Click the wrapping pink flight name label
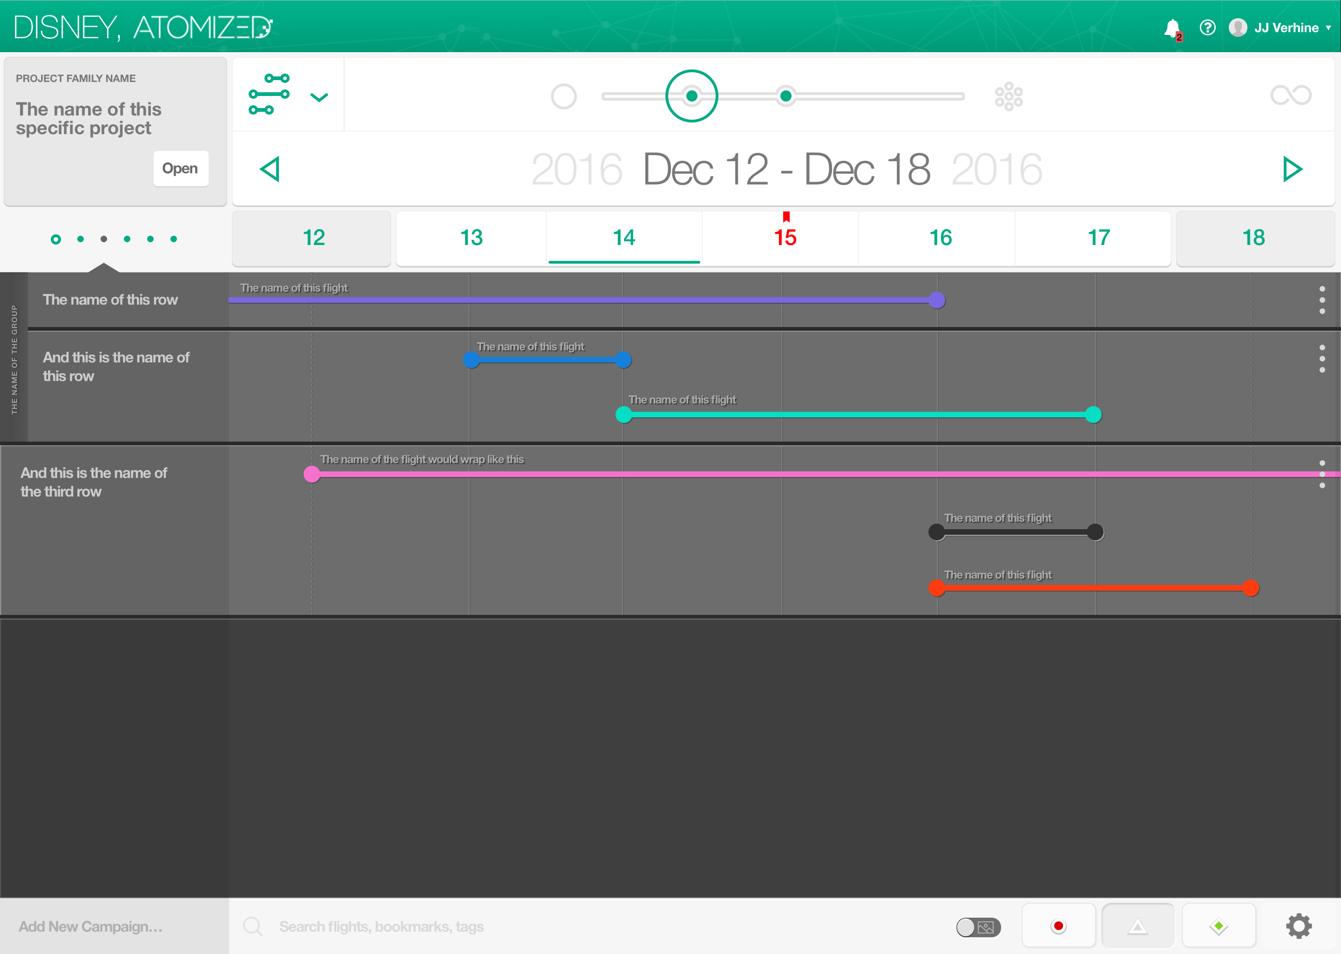This screenshot has width=1341, height=954. point(422,459)
